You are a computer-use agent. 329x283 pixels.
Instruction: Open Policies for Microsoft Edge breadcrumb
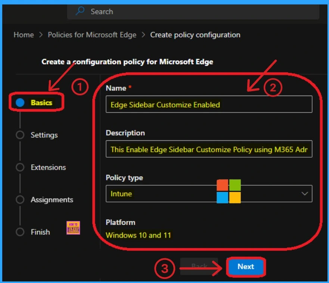92,35
